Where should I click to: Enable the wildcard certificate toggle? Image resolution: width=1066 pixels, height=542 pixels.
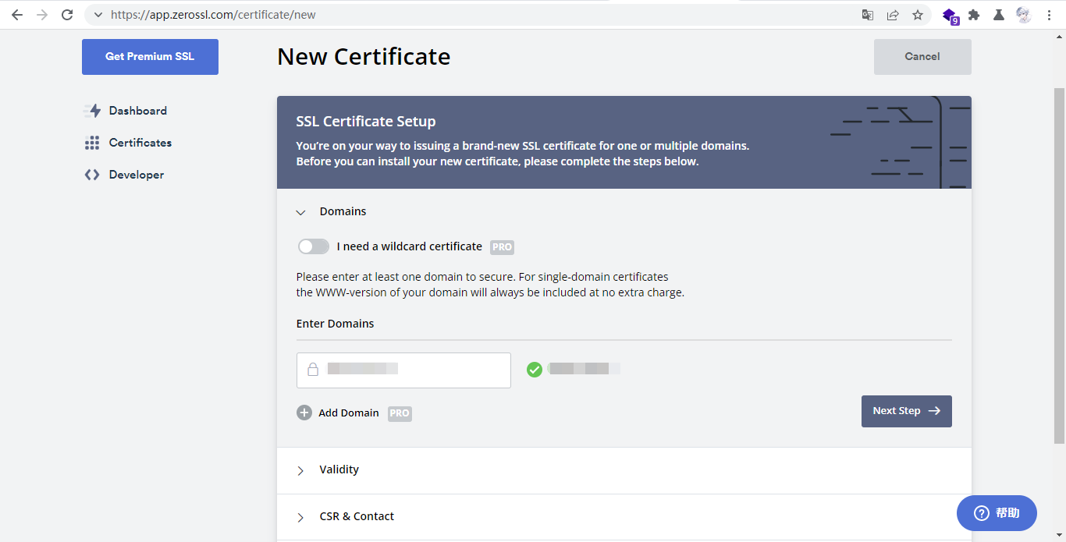click(x=314, y=246)
